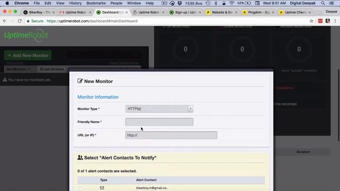Viewport: 340px width, 191px height.
Task: Click the browser back arrow
Action: 5,21
